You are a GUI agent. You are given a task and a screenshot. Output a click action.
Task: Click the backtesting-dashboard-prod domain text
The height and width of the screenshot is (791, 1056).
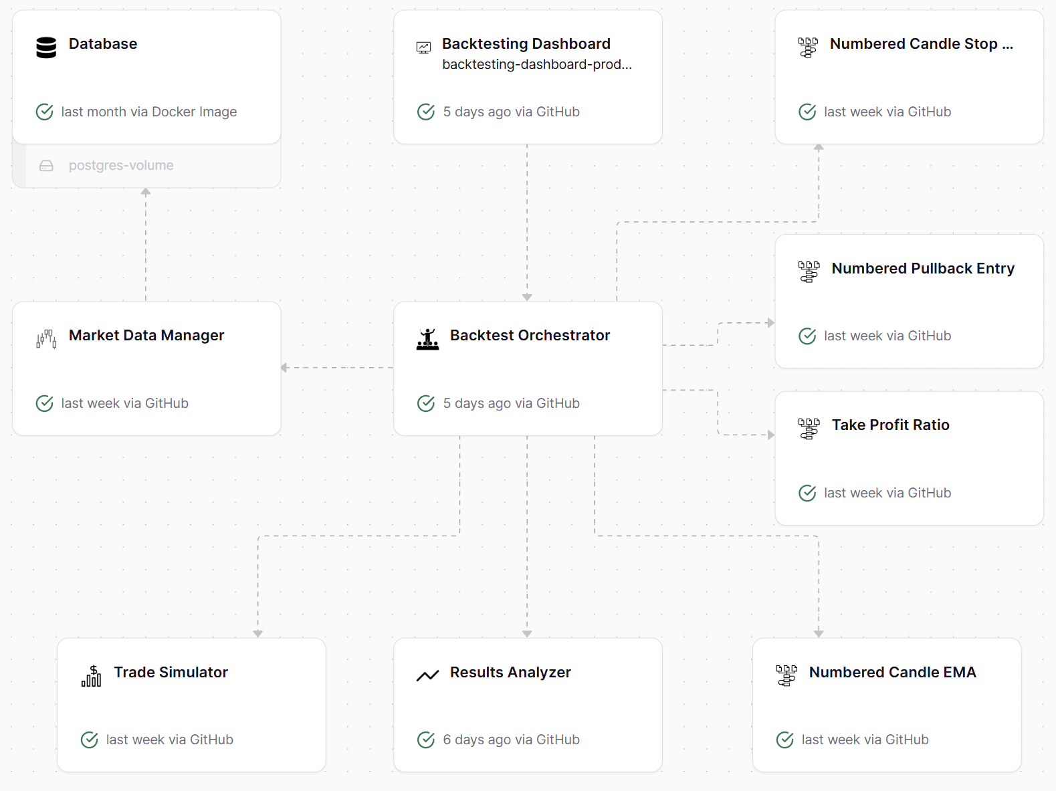click(x=536, y=65)
